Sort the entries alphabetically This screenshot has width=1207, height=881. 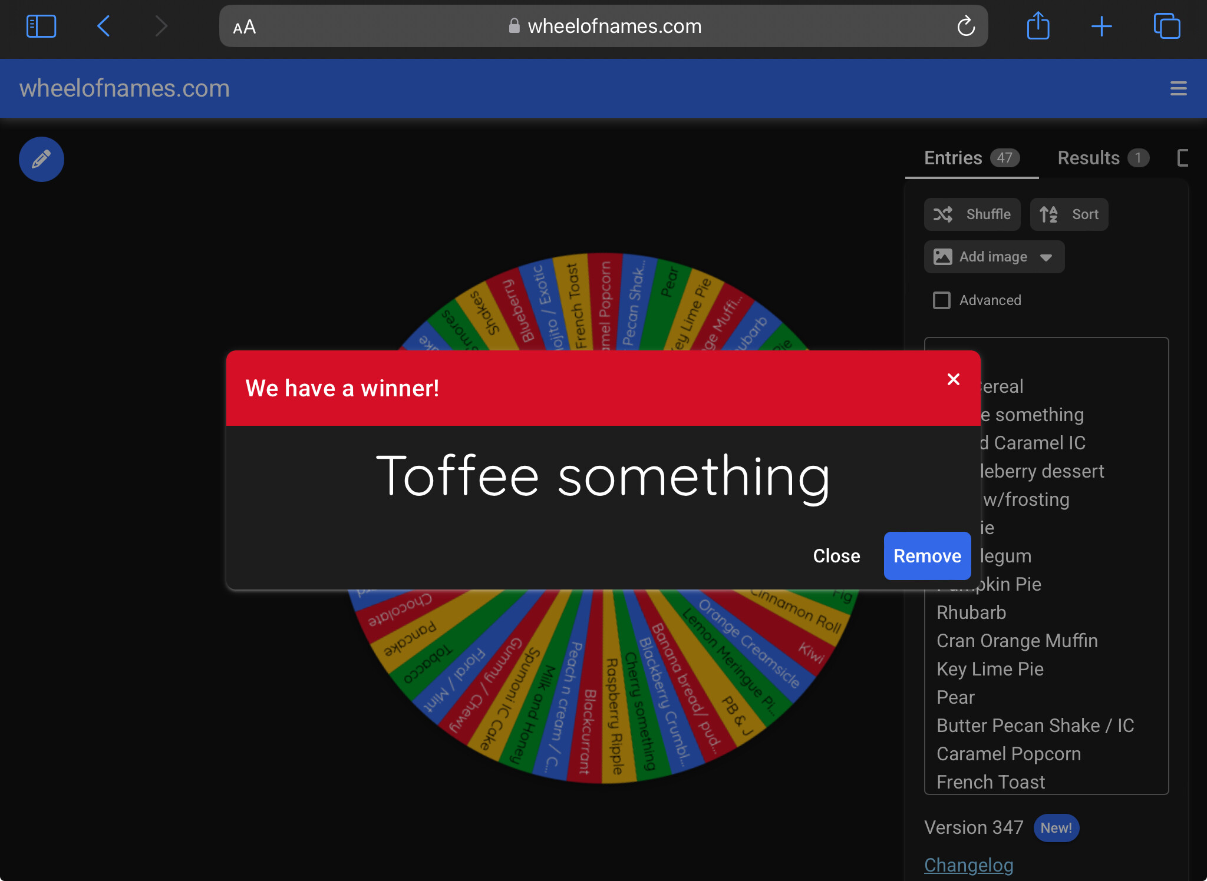(x=1069, y=214)
